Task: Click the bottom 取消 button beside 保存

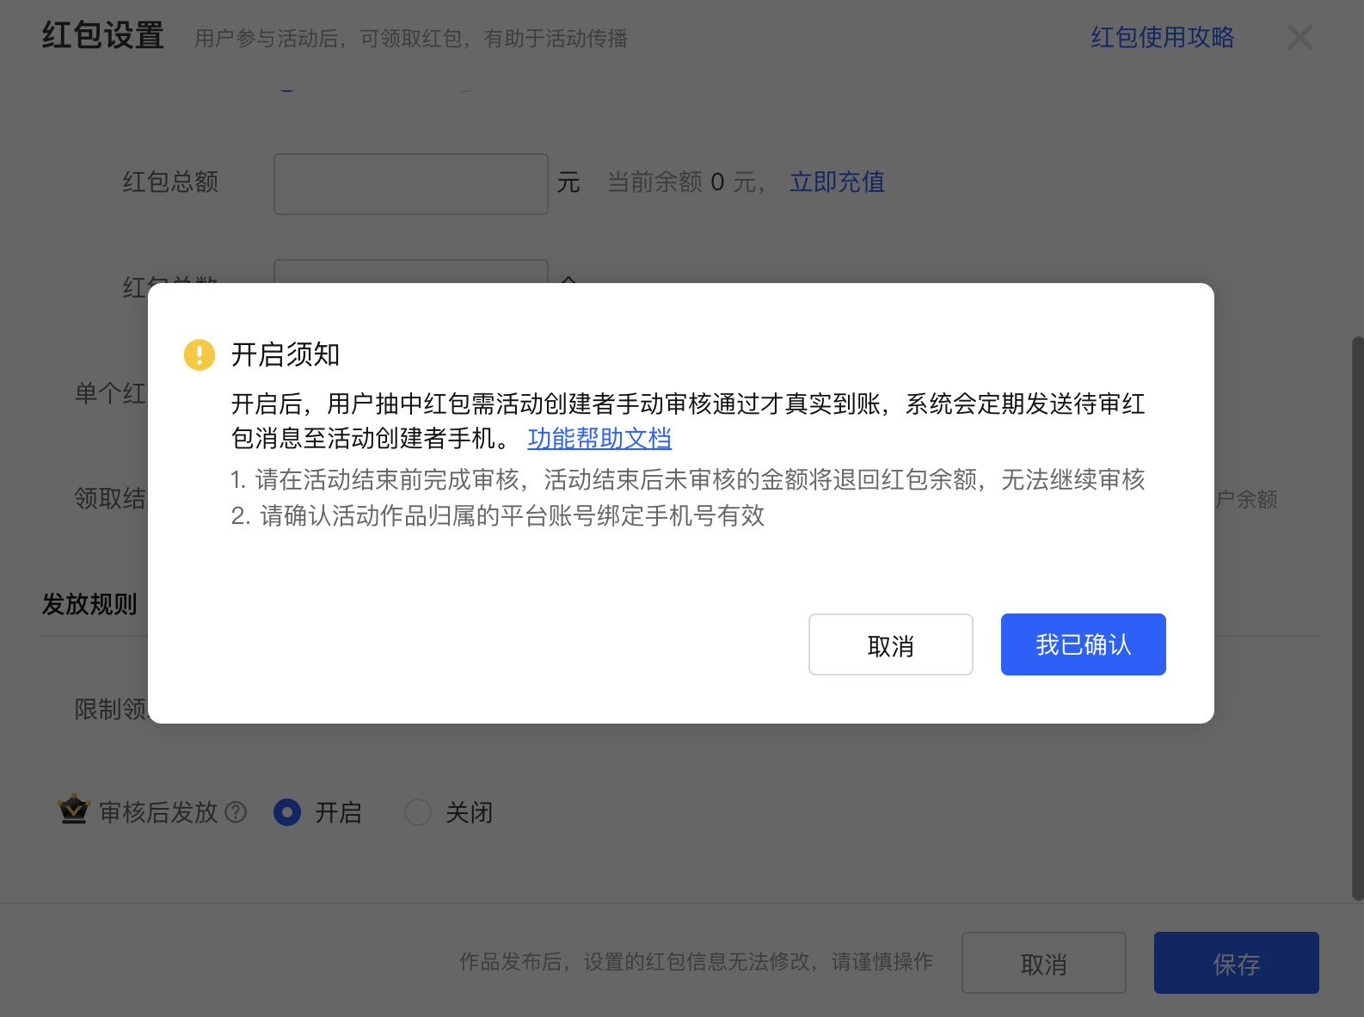Action: (x=1043, y=963)
